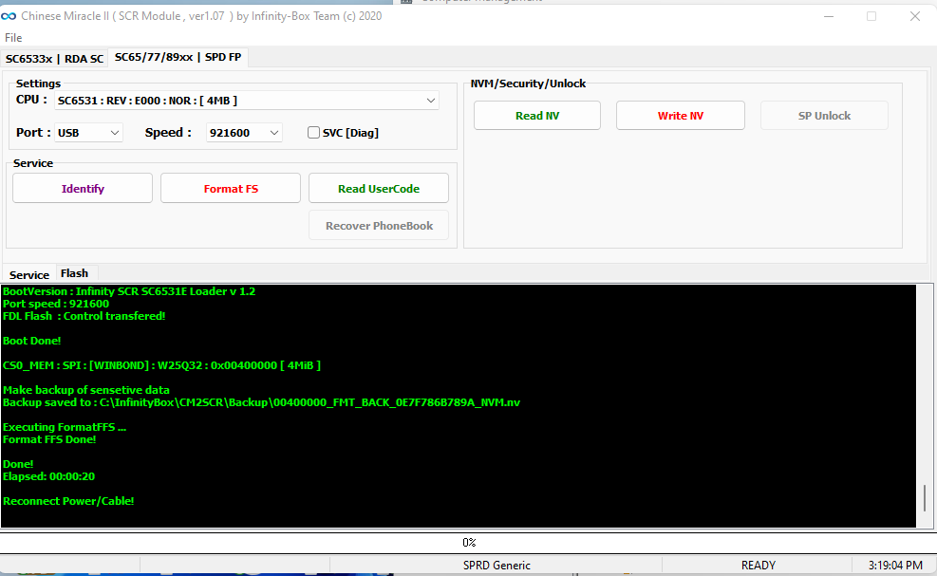This screenshot has width=937, height=576.
Task: Click the 'Reconnect Power/Cable!' log line
Action: 68,501
